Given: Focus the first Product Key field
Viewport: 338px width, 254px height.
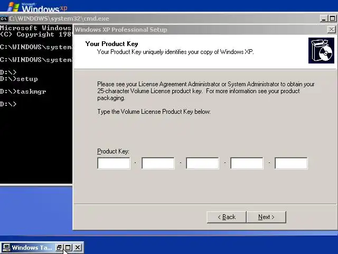Looking at the screenshot, I should click(114, 163).
